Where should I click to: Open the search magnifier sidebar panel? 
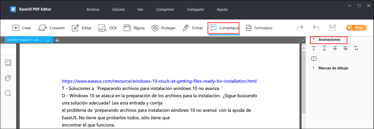coord(8,93)
